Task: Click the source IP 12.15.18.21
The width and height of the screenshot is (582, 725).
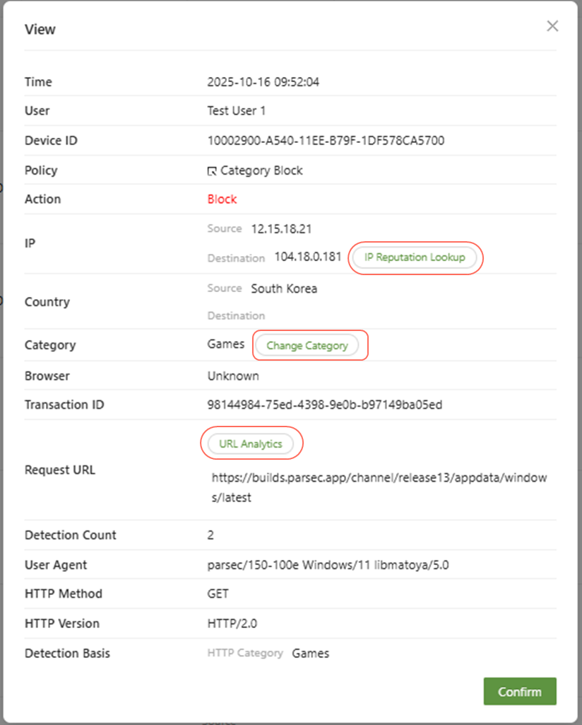Action: click(281, 229)
